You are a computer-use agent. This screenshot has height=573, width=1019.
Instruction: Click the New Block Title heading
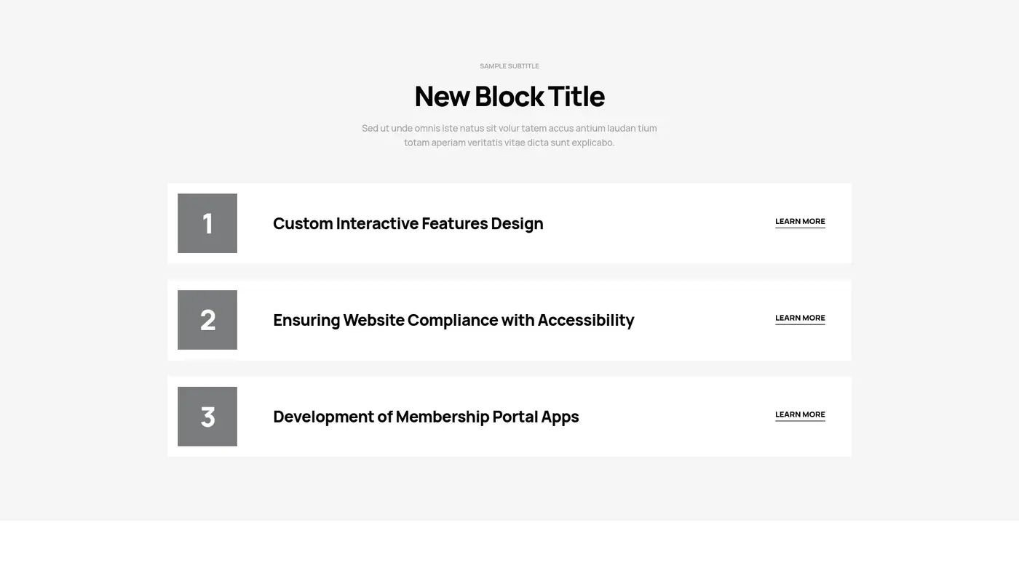point(509,95)
